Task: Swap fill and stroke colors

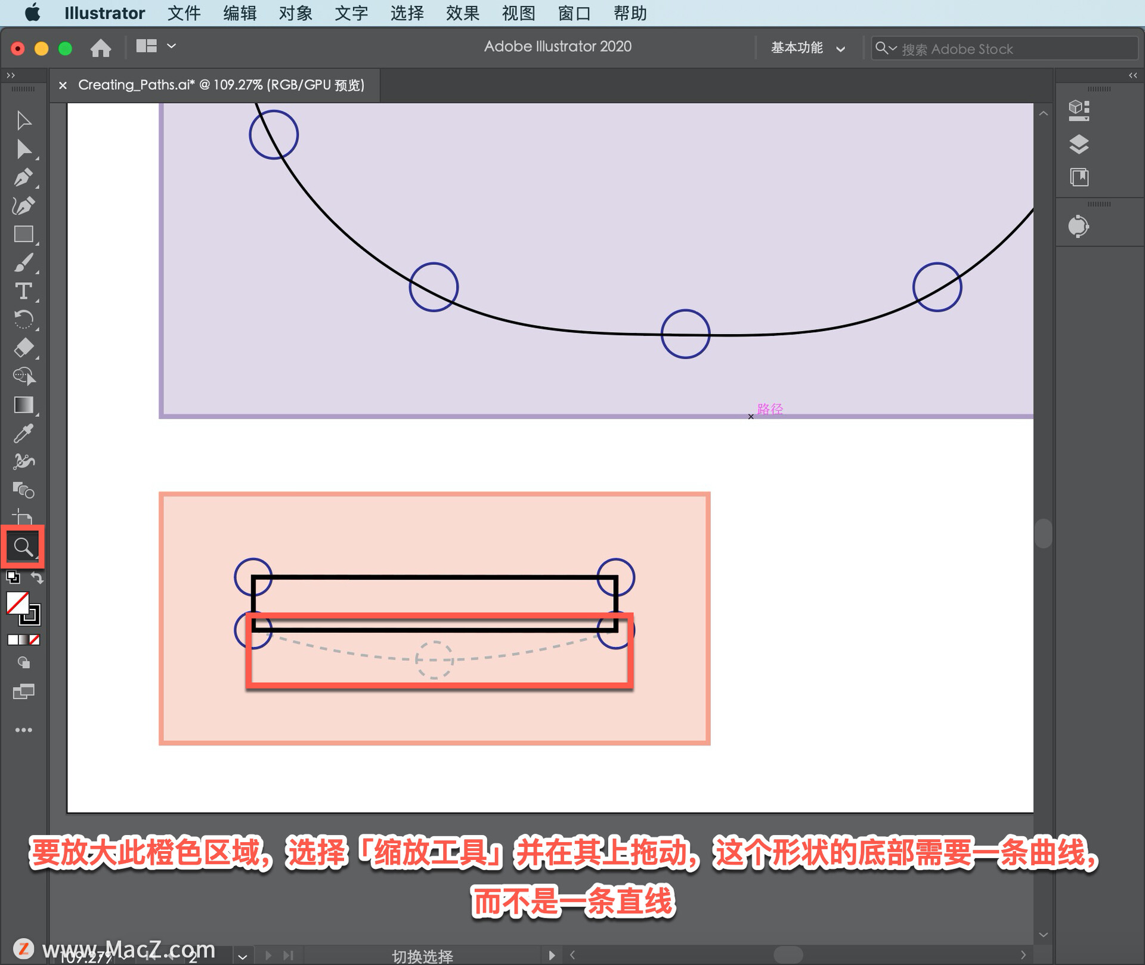Action: [37, 577]
